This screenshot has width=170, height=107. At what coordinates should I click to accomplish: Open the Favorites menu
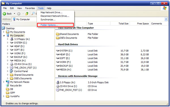click(x=30, y=8)
